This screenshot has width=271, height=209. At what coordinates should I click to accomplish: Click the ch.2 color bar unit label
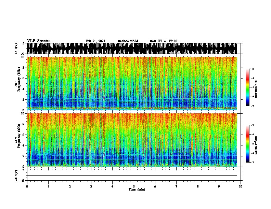point(256,145)
